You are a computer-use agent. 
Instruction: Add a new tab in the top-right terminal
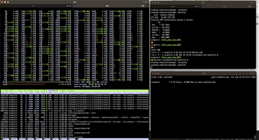pos(254,6)
